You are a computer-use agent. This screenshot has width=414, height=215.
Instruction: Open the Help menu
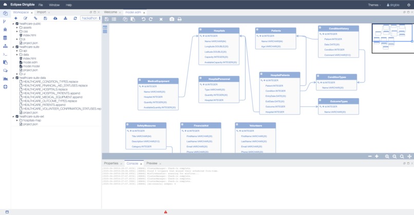[x=69, y=5]
